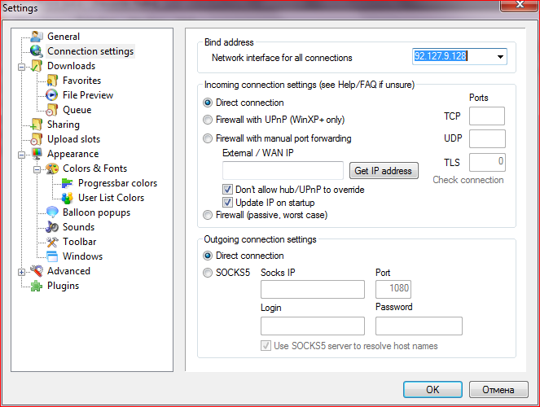Confirm settings with the OK button

click(x=432, y=389)
